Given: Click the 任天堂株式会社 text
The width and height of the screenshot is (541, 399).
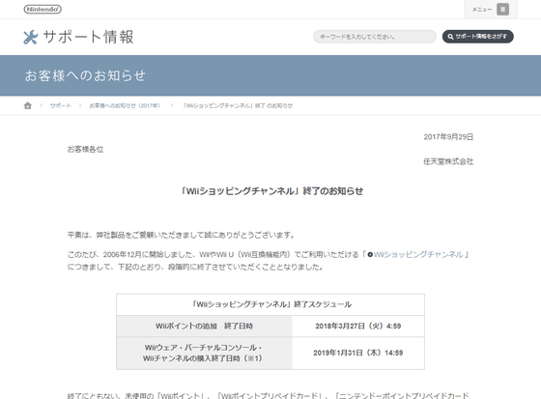Looking at the screenshot, I should 448,161.
